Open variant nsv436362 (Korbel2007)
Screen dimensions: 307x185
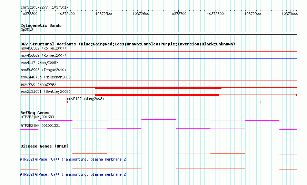tap(43, 48)
